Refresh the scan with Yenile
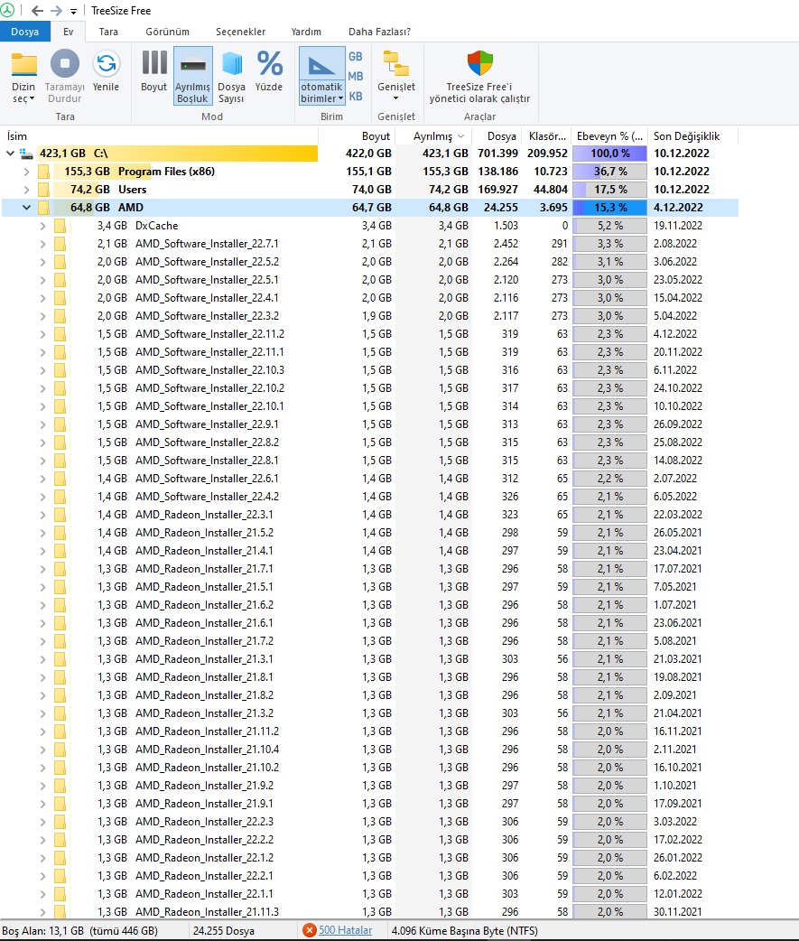 107,72
